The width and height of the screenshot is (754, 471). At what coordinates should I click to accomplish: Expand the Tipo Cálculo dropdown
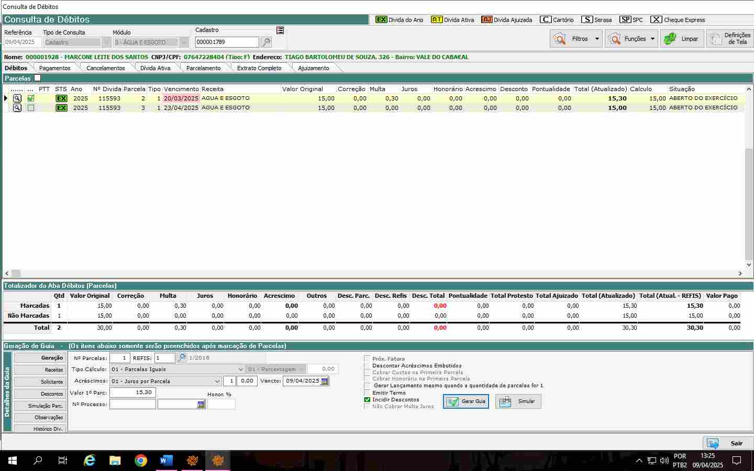point(240,369)
